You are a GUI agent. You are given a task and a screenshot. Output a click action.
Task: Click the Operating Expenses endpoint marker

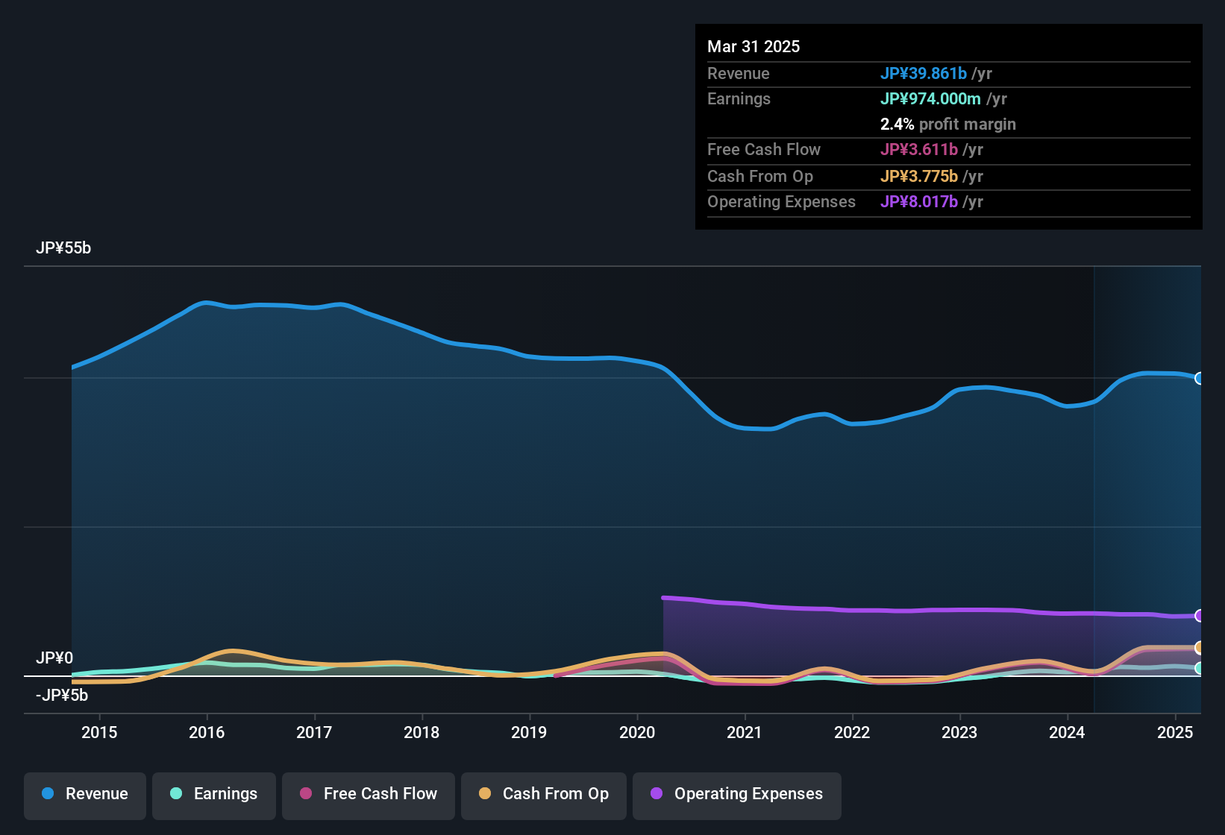[x=1199, y=616]
